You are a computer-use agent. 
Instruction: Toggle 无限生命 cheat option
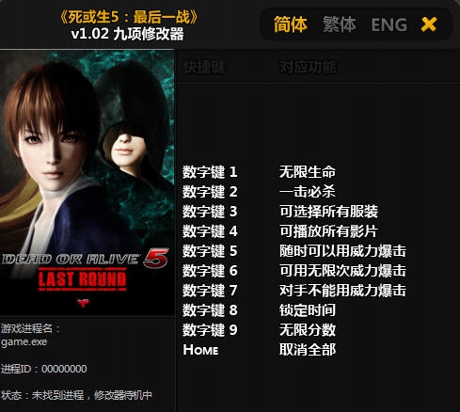[x=308, y=172]
